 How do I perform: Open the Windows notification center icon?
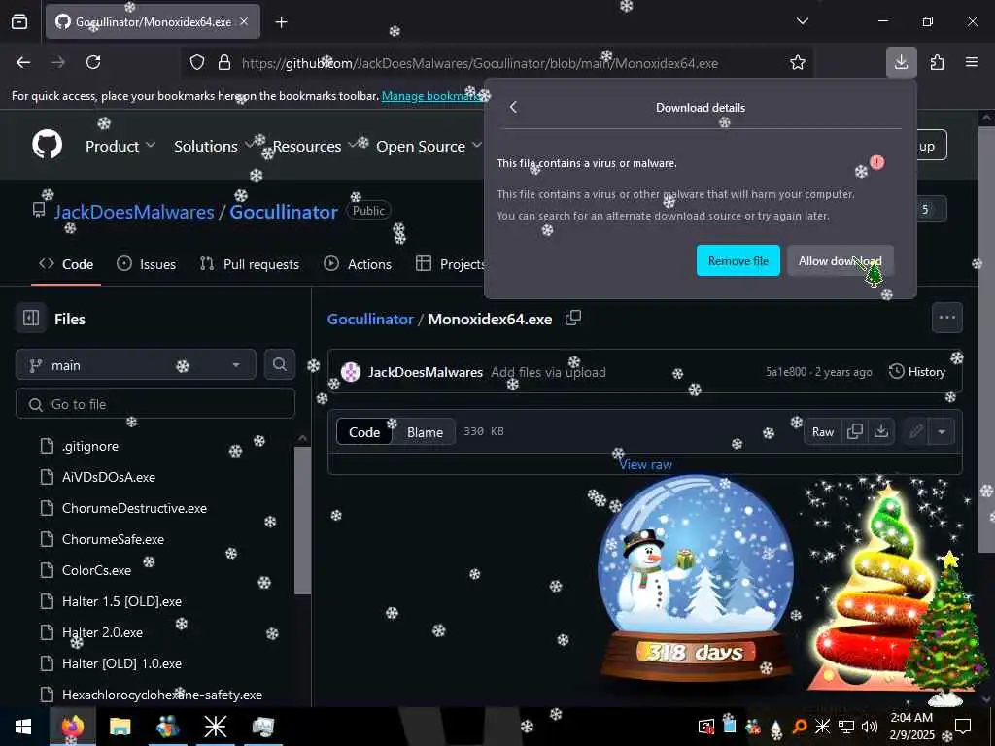tap(963, 727)
